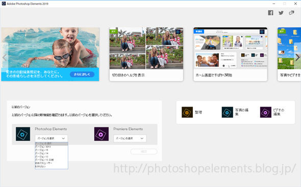Open the swimming kids banner image
This screenshot has width=301, height=187.
pos(50,54)
